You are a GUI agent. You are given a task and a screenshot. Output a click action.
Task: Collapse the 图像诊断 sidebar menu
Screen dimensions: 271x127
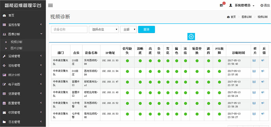click(23, 34)
